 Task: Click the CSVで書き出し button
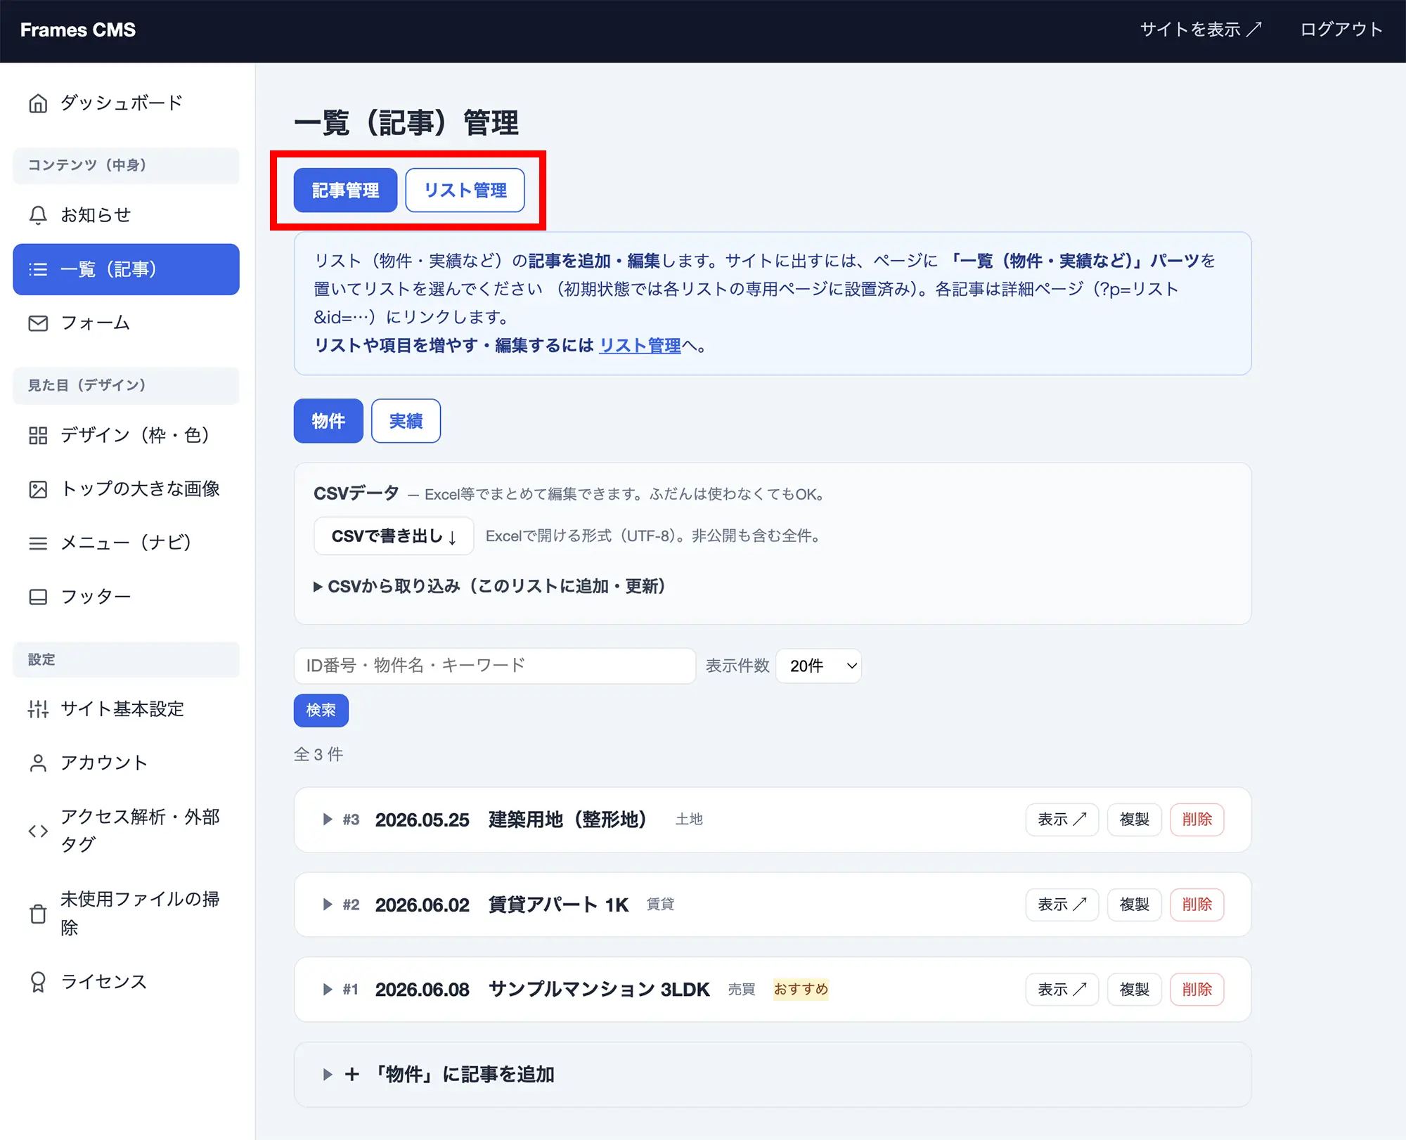[x=394, y=536]
